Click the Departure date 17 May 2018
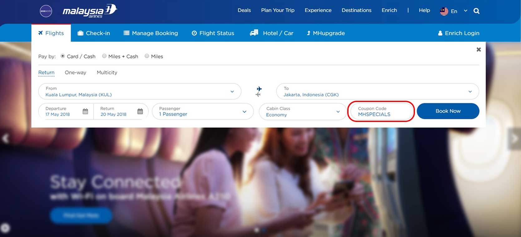 click(58, 114)
